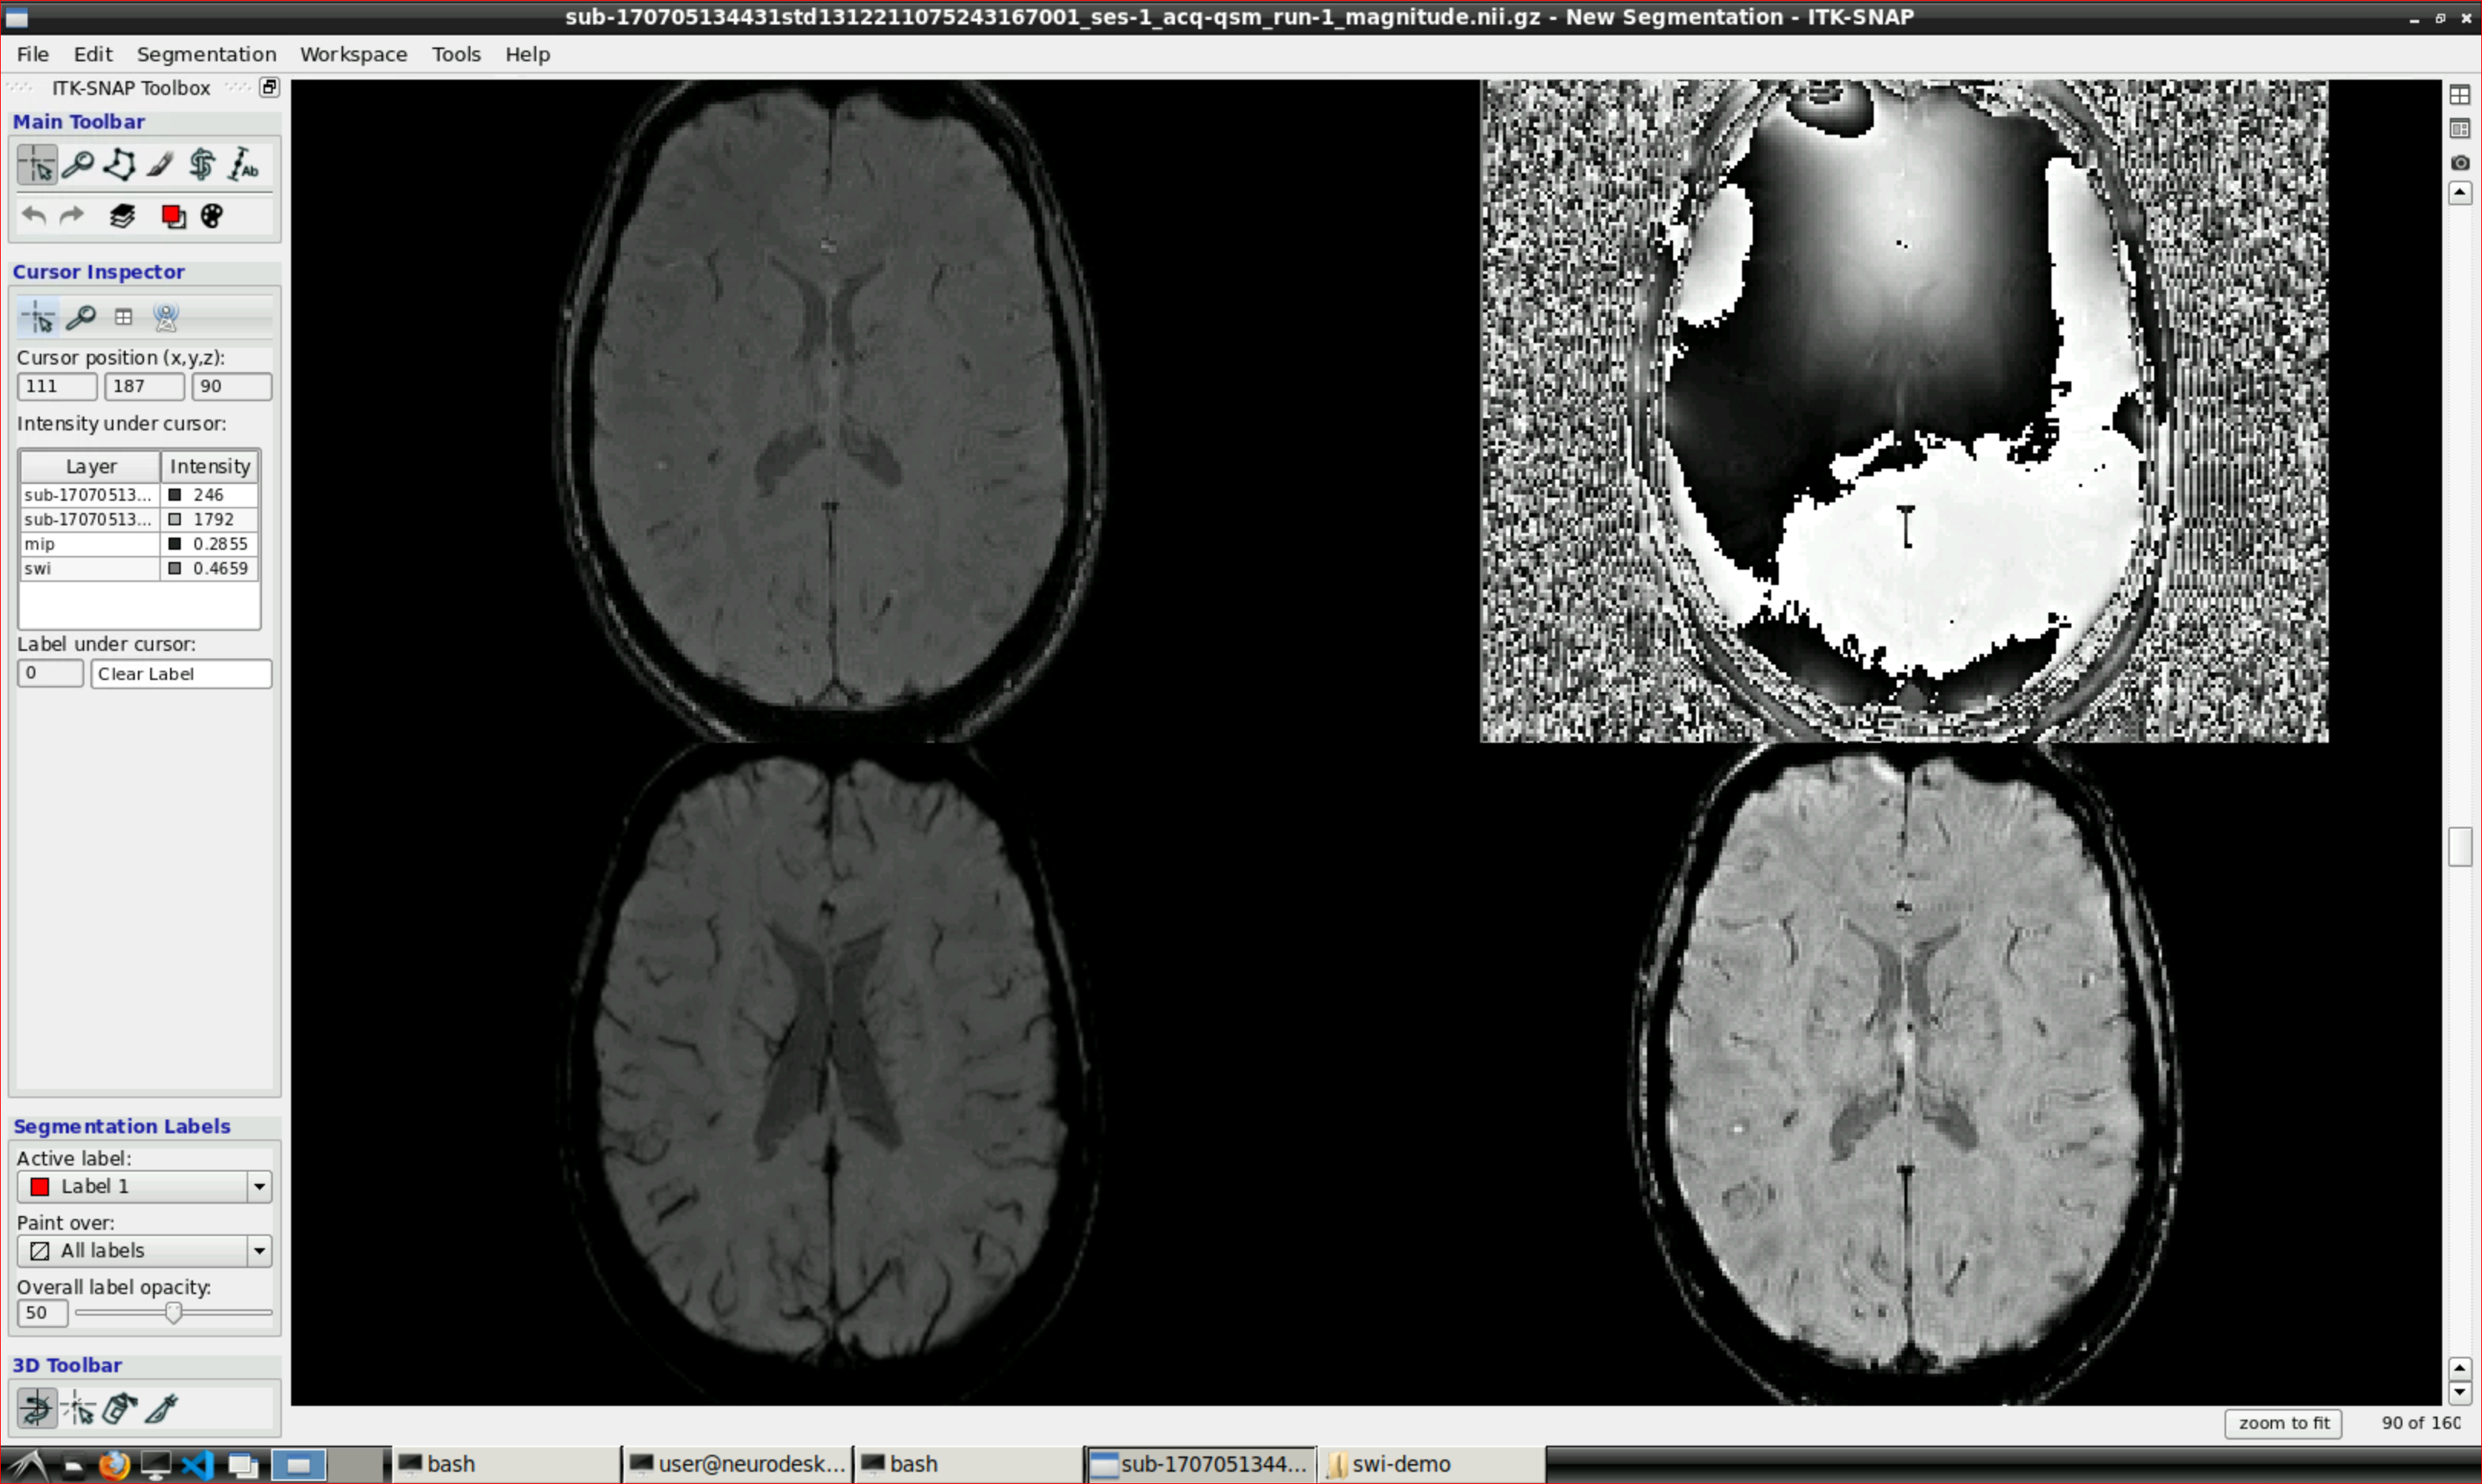Image resolution: width=2482 pixels, height=1484 pixels.
Task: Show cursor tab in Cursor Inspector
Action: tap(39, 318)
